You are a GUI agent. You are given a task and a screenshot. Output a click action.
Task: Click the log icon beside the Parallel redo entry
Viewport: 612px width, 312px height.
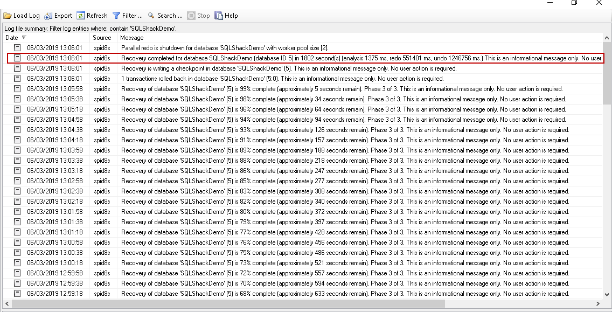pyautogui.click(x=17, y=47)
